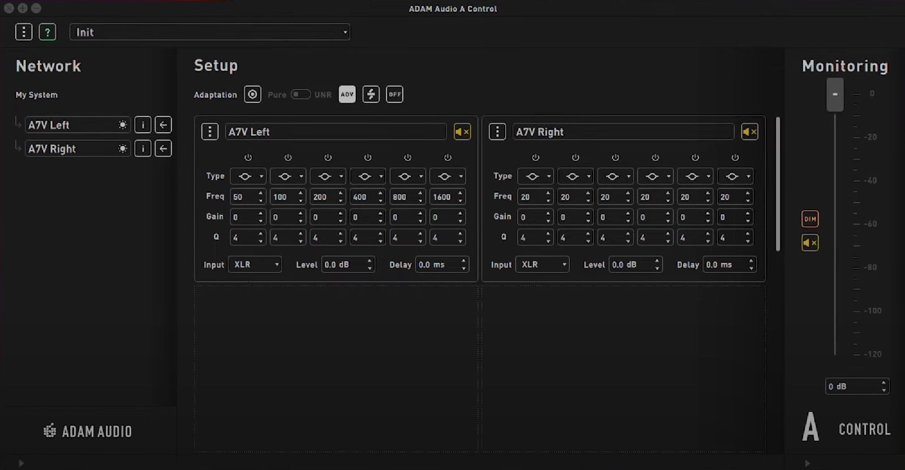
Task: Open the A7V Right Input XLR dropdown
Action: point(543,265)
